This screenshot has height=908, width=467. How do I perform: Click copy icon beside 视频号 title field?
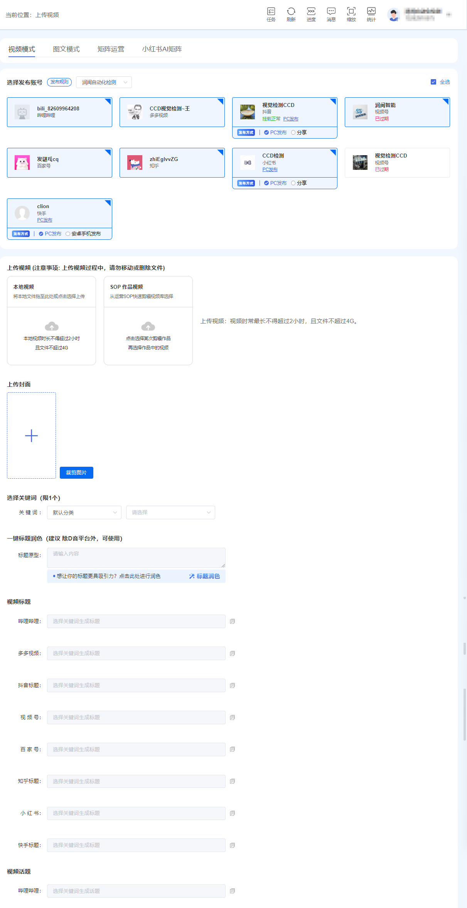(x=232, y=717)
